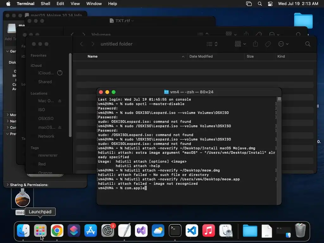Eject the Mac OS volume in the sidebar

pyautogui.click(x=60, y=101)
